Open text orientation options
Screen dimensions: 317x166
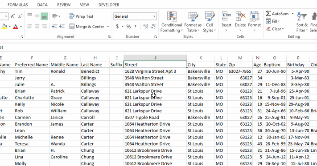(56, 16)
